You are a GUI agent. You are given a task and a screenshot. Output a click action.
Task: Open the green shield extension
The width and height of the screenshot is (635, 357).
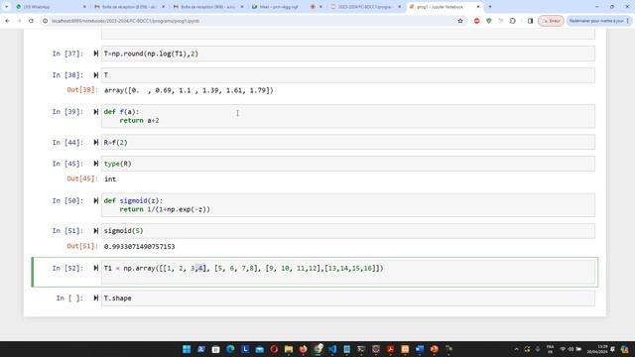[489, 21]
